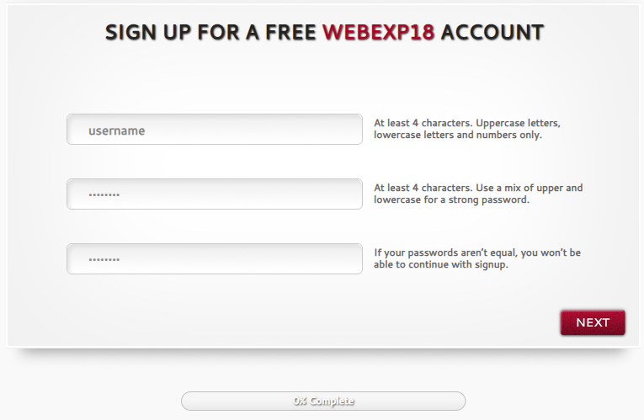Select the confirm password field
Image resolution: width=644 pixels, height=420 pixels.
point(215,259)
